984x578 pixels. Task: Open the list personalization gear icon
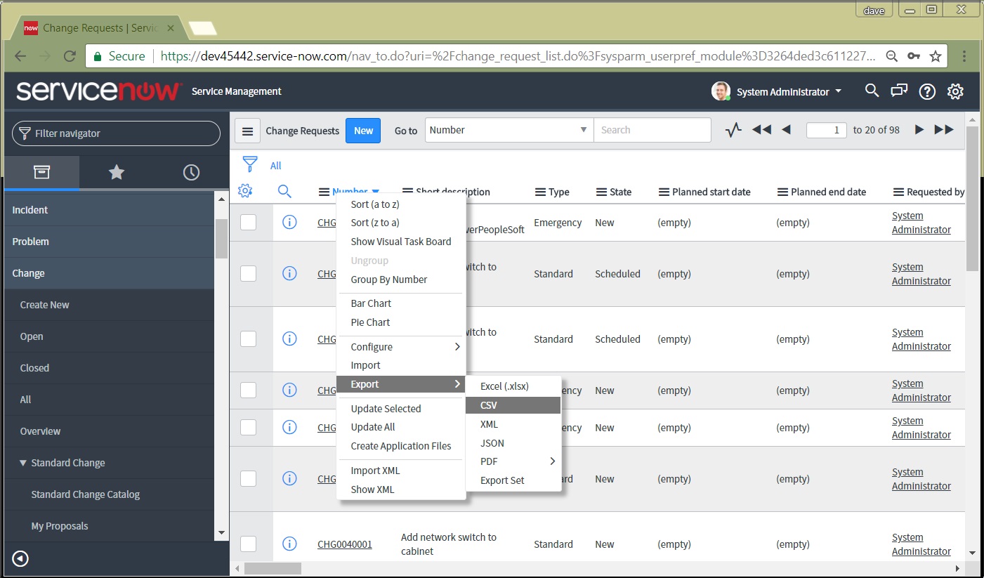click(x=245, y=191)
